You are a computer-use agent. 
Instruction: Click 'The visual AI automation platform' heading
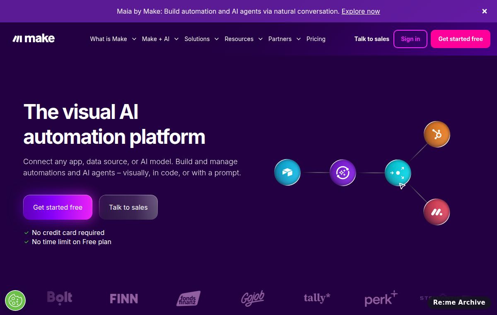pos(114,124)
